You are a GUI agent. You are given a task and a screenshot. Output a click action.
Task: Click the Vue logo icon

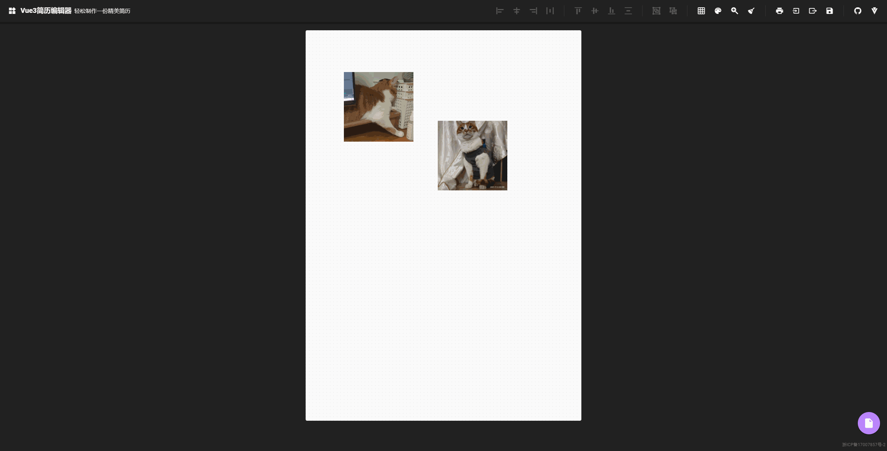(x=874, y=11)
